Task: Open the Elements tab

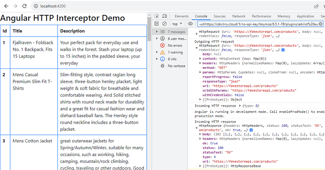Action: (182, 16)
